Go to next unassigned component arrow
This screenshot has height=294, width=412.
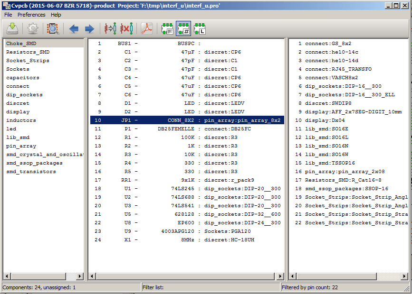coord(89,29)
